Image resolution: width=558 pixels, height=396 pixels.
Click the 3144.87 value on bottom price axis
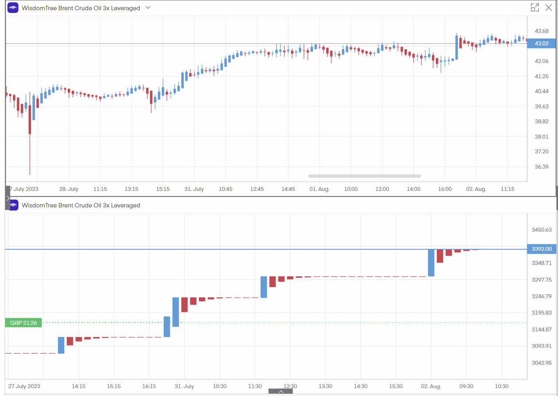(542, 329)
